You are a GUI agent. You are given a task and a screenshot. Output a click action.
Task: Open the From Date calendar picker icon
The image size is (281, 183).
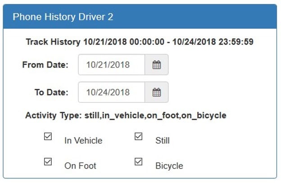tap(156, 64)
